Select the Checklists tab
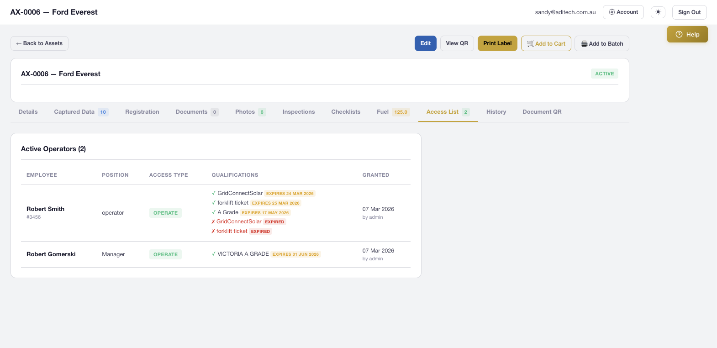This screenshot has height=348, width=717. coord(346,112)
